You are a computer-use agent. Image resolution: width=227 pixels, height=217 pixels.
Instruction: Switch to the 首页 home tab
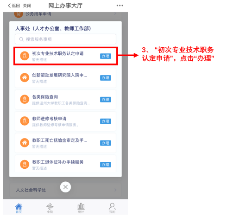click(x=19, y=208)
